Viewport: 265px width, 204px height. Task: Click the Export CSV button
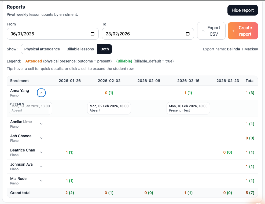click(x=211, y=31)
